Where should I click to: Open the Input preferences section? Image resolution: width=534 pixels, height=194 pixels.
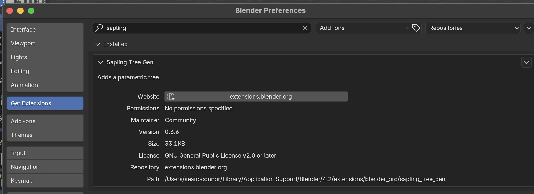(x=45, y=153)
